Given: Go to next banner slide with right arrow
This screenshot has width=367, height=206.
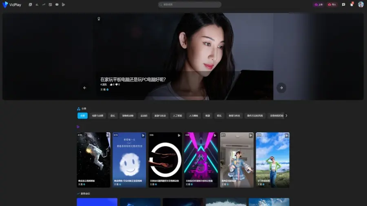Looking at the screenshot, I should coord(281,88).
